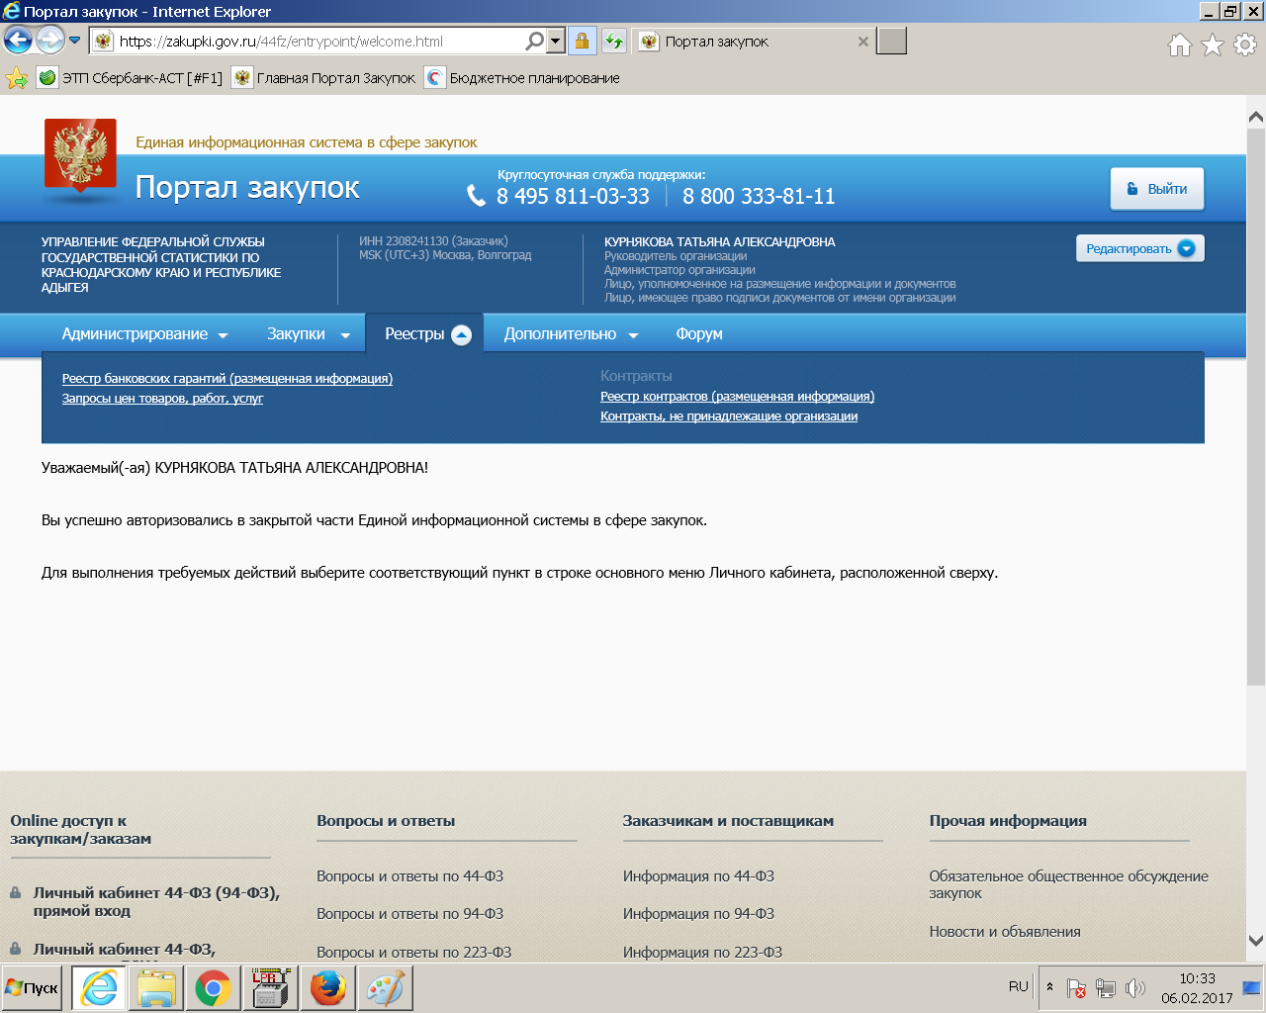The width and height of the screenshot is (1266, 1013).
Task: Click the browser back arrow button
Action: [x=18, y=41]
